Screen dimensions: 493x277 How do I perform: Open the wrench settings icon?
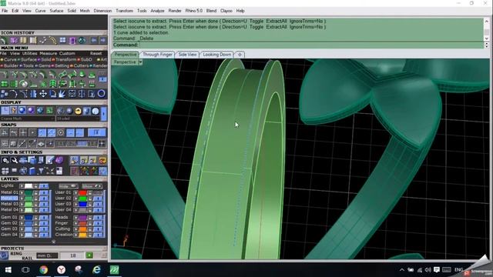[14, 161]
